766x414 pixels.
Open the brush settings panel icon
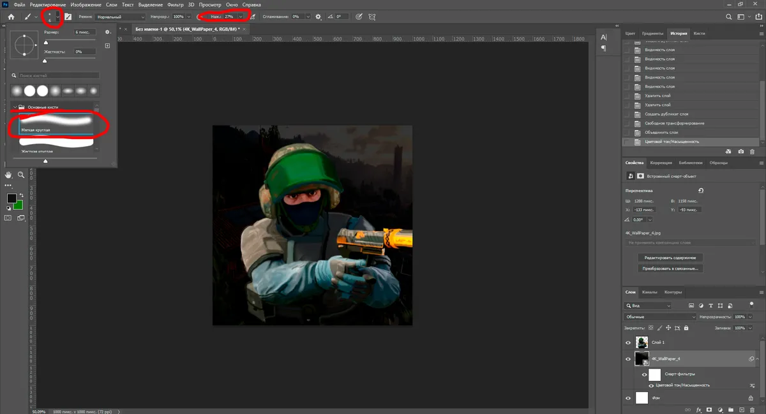(x=68, y=17)
